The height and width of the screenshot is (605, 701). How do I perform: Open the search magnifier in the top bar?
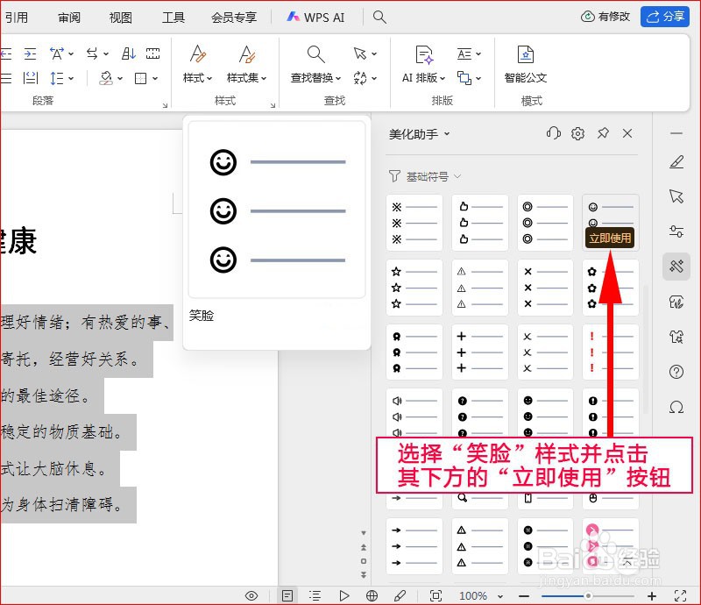click(x=379, y=16)
